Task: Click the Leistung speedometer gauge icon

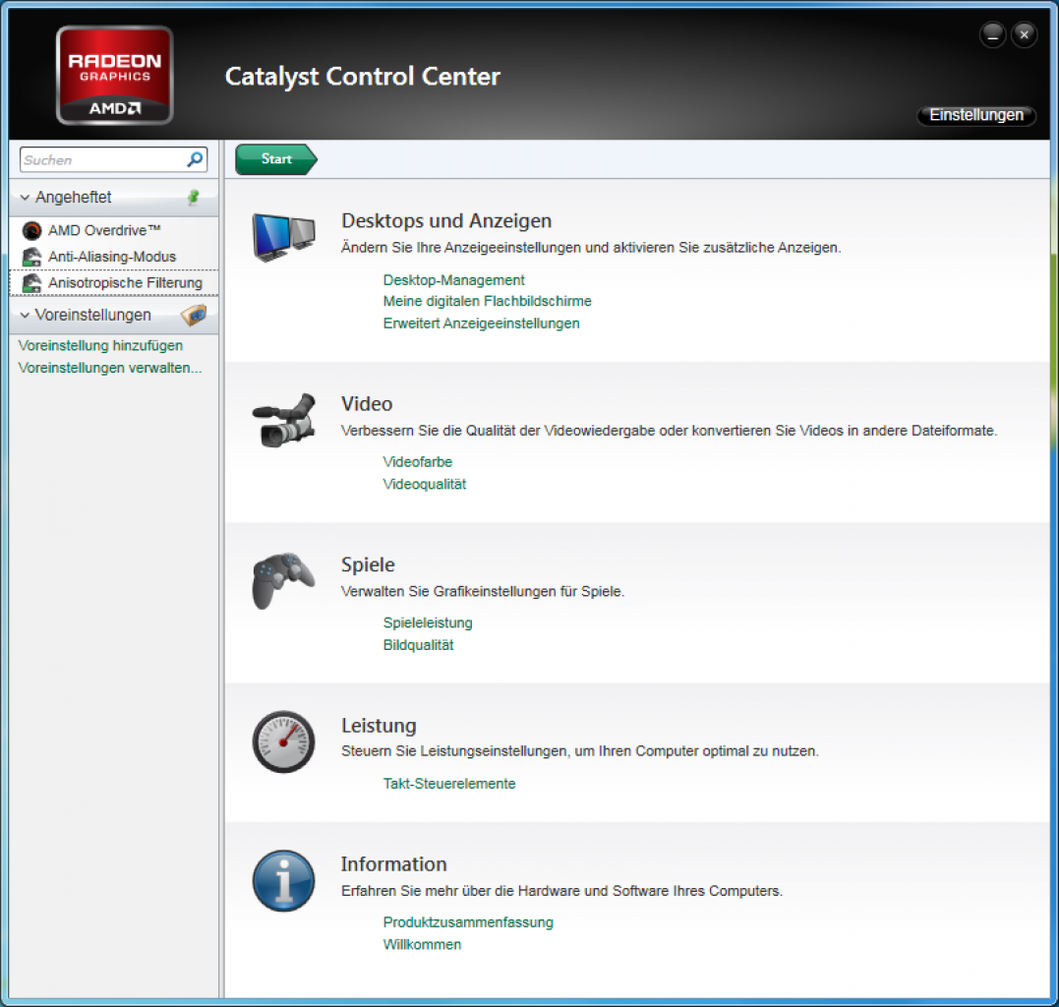Action: tap(283, 741)
